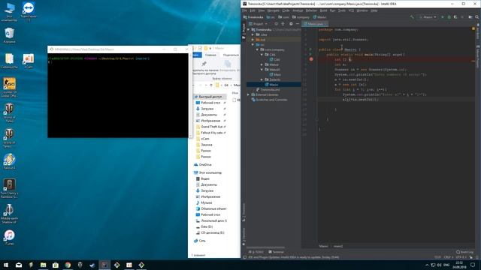This screenshot has width=481, height=270.
Task: Open Главная tab in File Explorer ribbon
Action: coord(210,55)
